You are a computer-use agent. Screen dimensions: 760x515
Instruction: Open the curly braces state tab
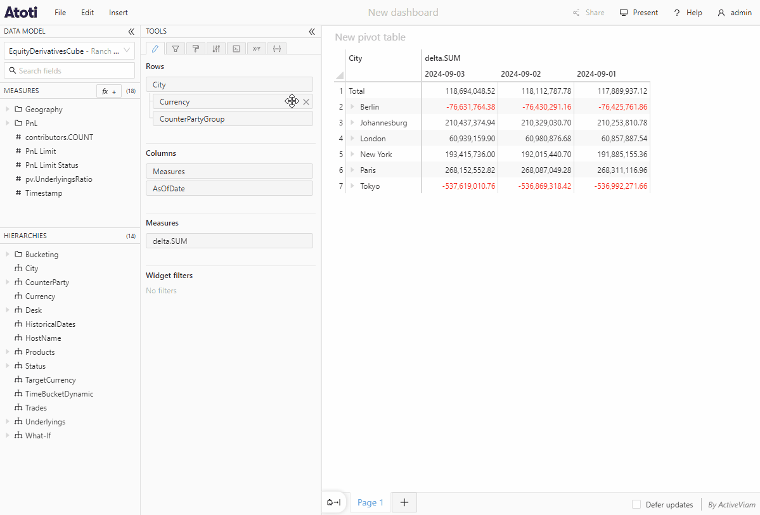point(277,48)
